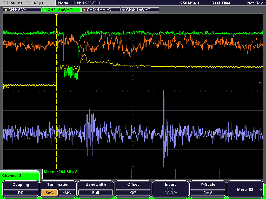Select the CH3: 1 mV channel tab
Image resolution: width=266 pixels, height=199 pixels.
coord(101,10)
